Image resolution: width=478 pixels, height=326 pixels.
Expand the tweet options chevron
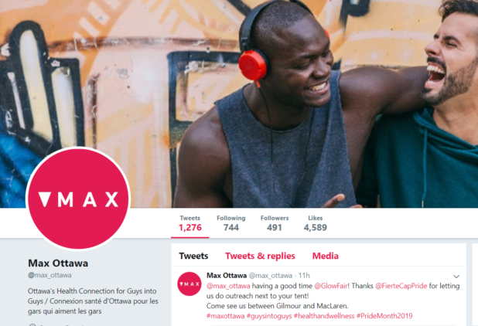point(456,277)
